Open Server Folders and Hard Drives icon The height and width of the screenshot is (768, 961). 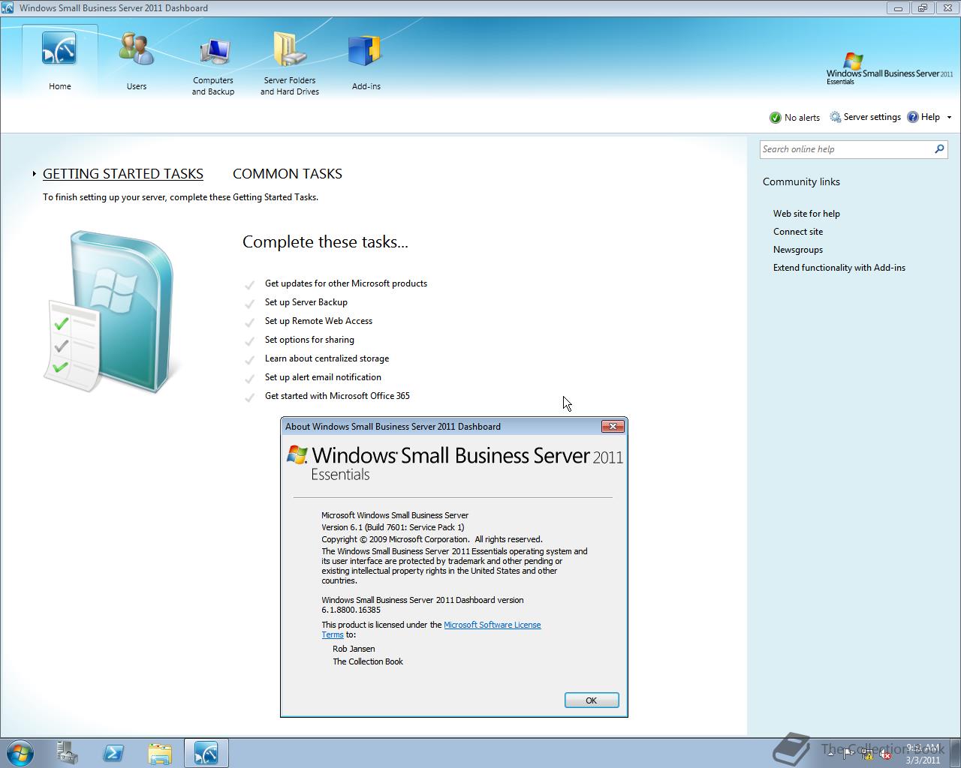[289, 49]
